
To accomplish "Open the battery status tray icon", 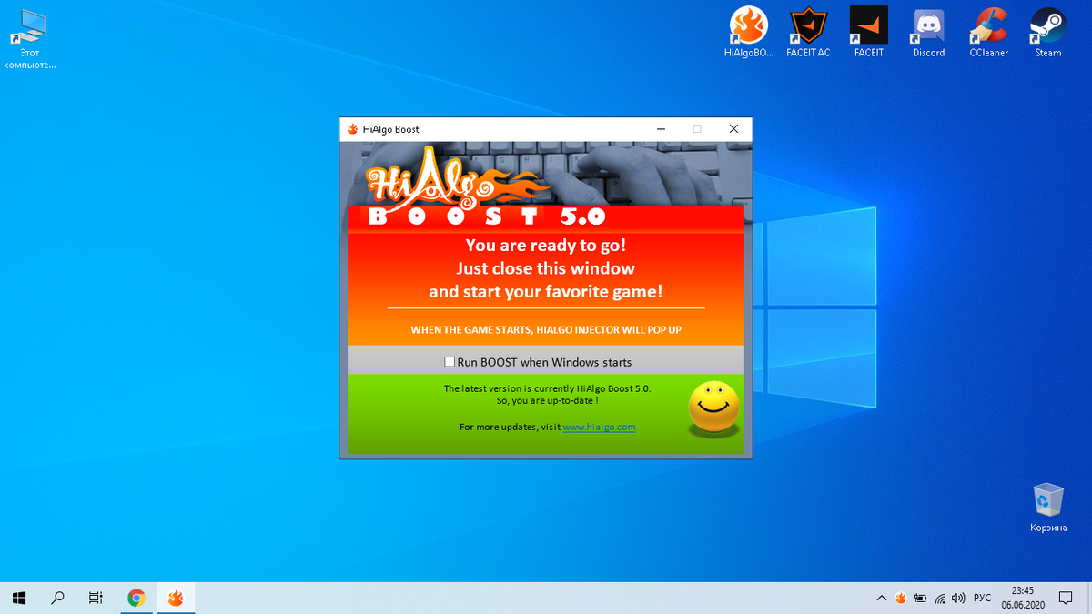I will point(920,599).
